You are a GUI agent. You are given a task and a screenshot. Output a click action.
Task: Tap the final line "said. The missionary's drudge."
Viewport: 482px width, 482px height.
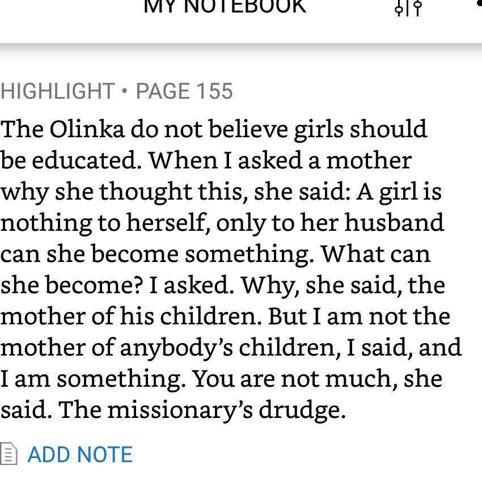173,410
